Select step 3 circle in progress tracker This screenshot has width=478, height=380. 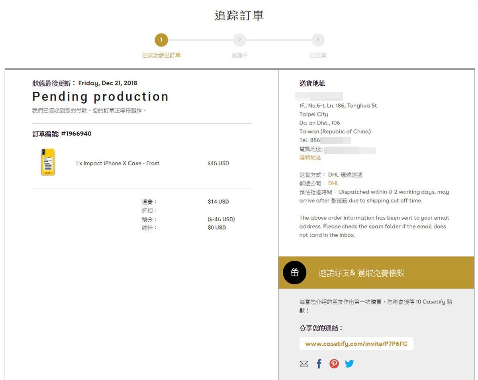pyautogui.click(x=318, y=40)
